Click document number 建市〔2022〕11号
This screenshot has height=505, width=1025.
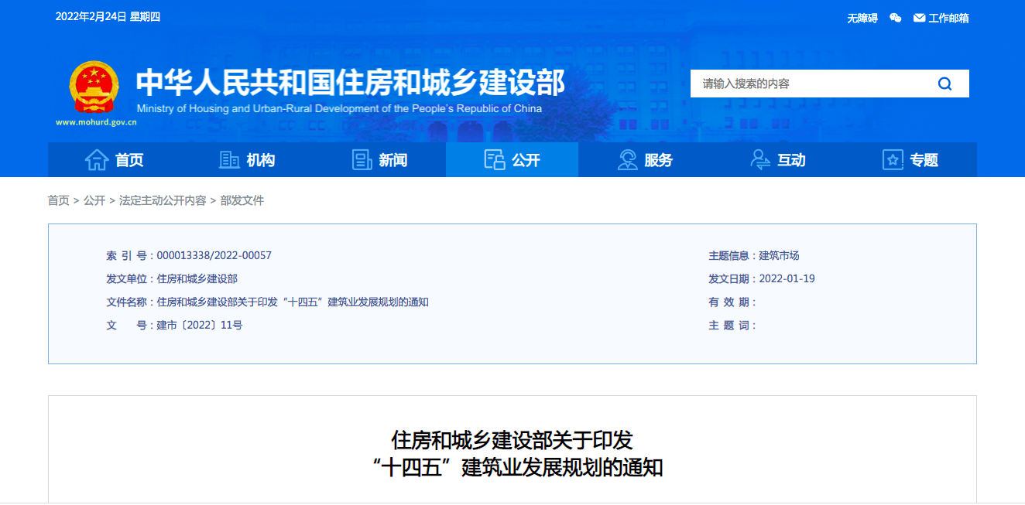click(x=200, y=325)
